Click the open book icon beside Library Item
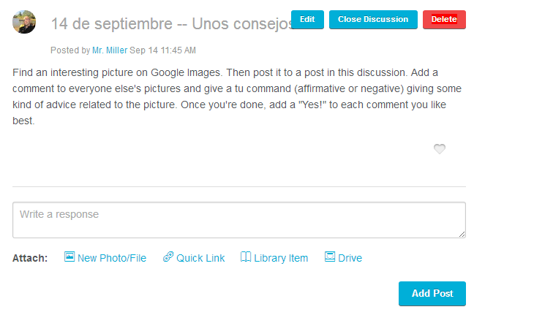 246,257
